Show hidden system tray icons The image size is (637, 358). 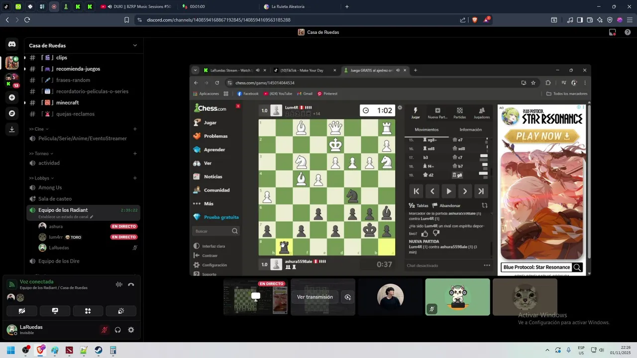(547, 350)
